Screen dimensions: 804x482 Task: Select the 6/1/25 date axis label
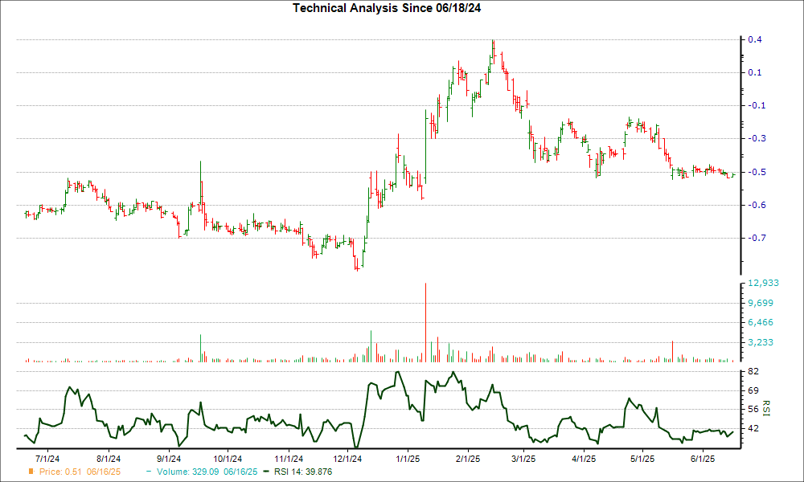tap(703, 459)
